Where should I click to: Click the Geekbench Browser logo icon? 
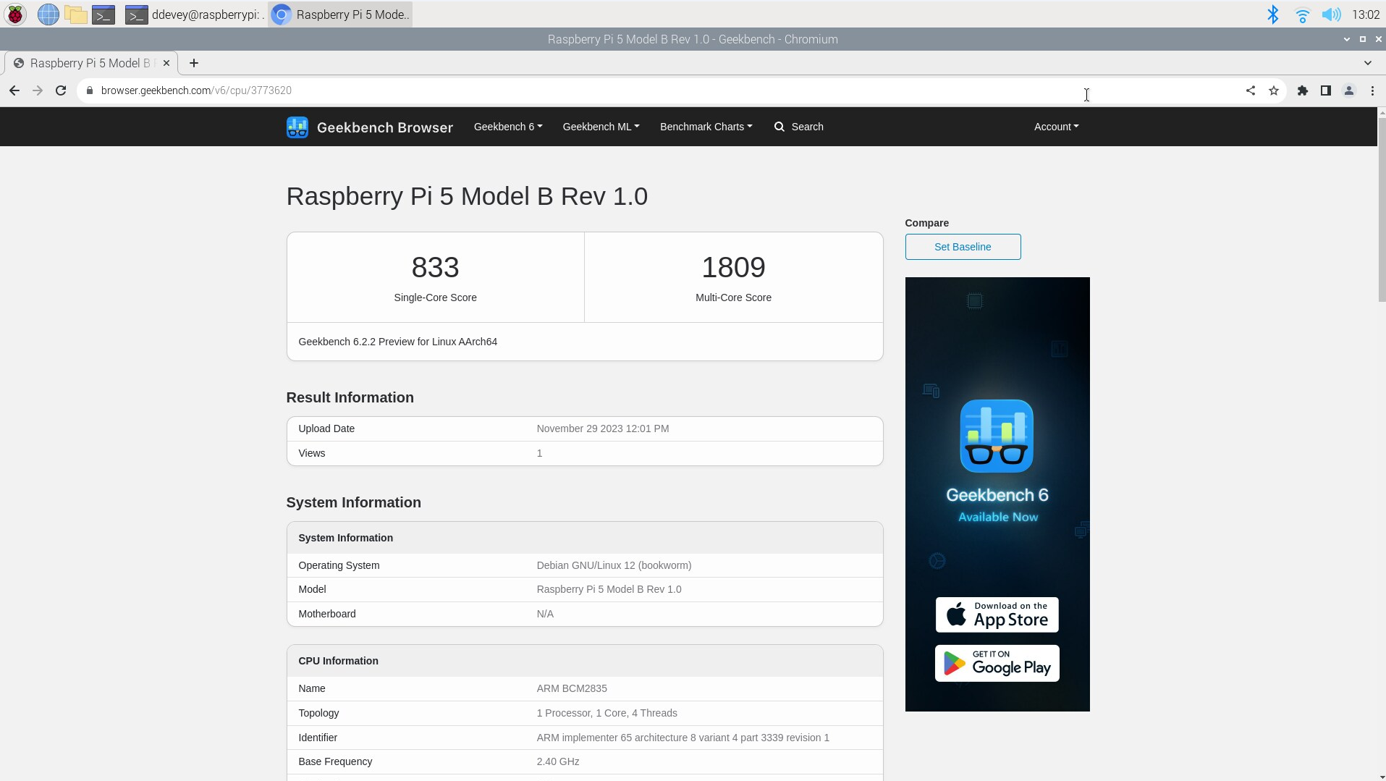click(x=297, y=127)
